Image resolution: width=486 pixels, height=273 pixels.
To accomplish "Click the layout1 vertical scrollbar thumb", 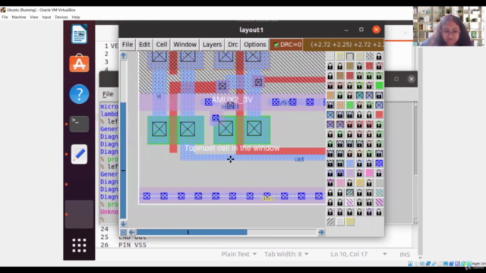I will [123, 161].
